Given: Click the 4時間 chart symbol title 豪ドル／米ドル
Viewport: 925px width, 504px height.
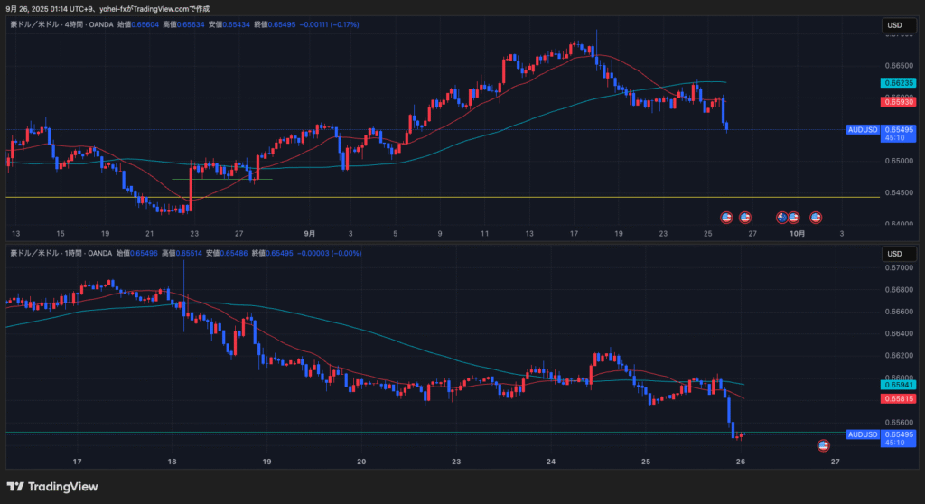Looking at the screenshot, I should (34, 24).
